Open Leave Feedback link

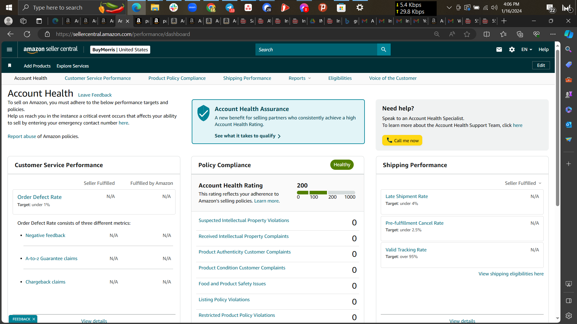(95, 95)
